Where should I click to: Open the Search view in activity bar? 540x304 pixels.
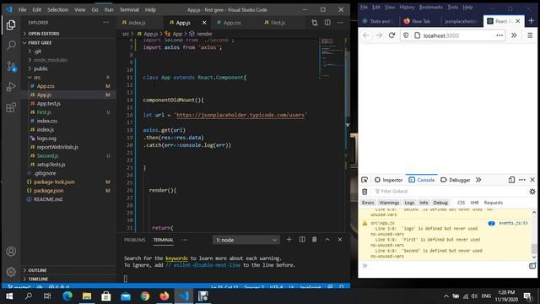coord(11,45)
